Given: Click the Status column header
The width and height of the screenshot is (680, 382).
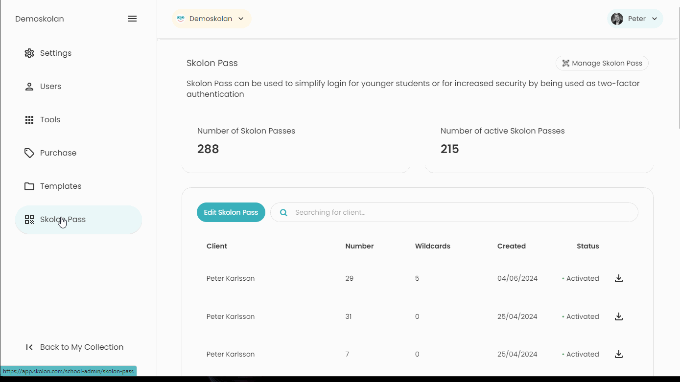Looking at the screenshot, I should [588, 246].
